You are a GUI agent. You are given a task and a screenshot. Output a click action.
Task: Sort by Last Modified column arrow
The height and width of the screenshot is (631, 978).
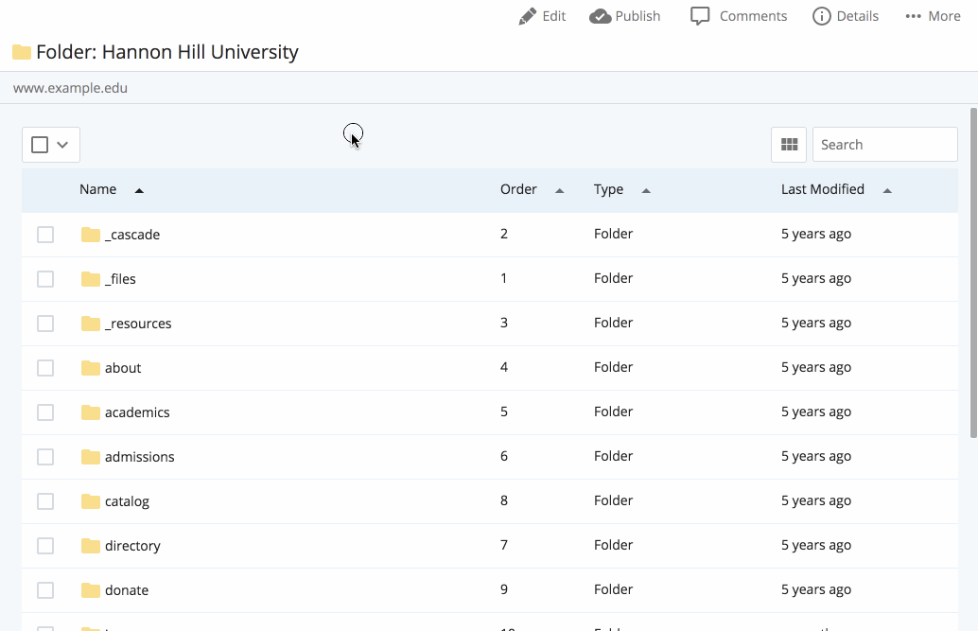tap(887, 190)
